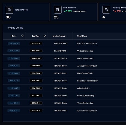Screen dimensions: 126x125
Task: Click Vertex Engineering in the INV-2025-11083 row
Action: [x=85, y=103]
